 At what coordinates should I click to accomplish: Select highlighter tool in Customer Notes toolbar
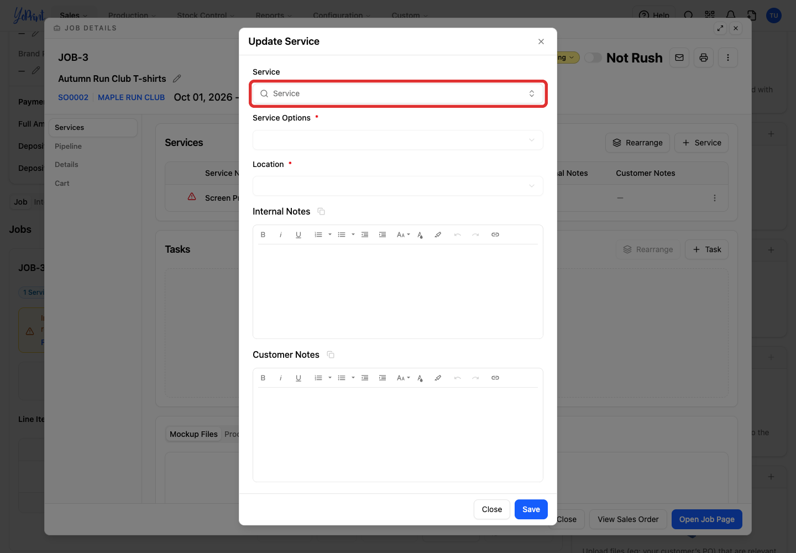point(438,378)
